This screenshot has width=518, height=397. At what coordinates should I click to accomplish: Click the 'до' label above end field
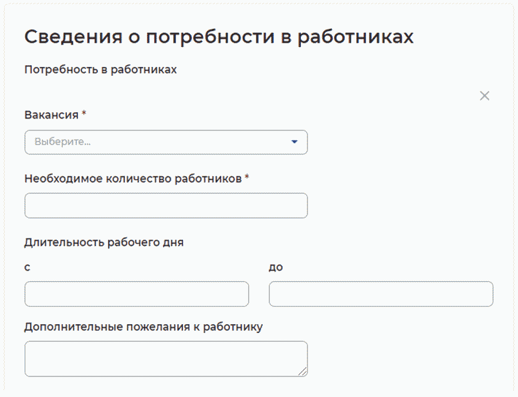pos(276,267)
